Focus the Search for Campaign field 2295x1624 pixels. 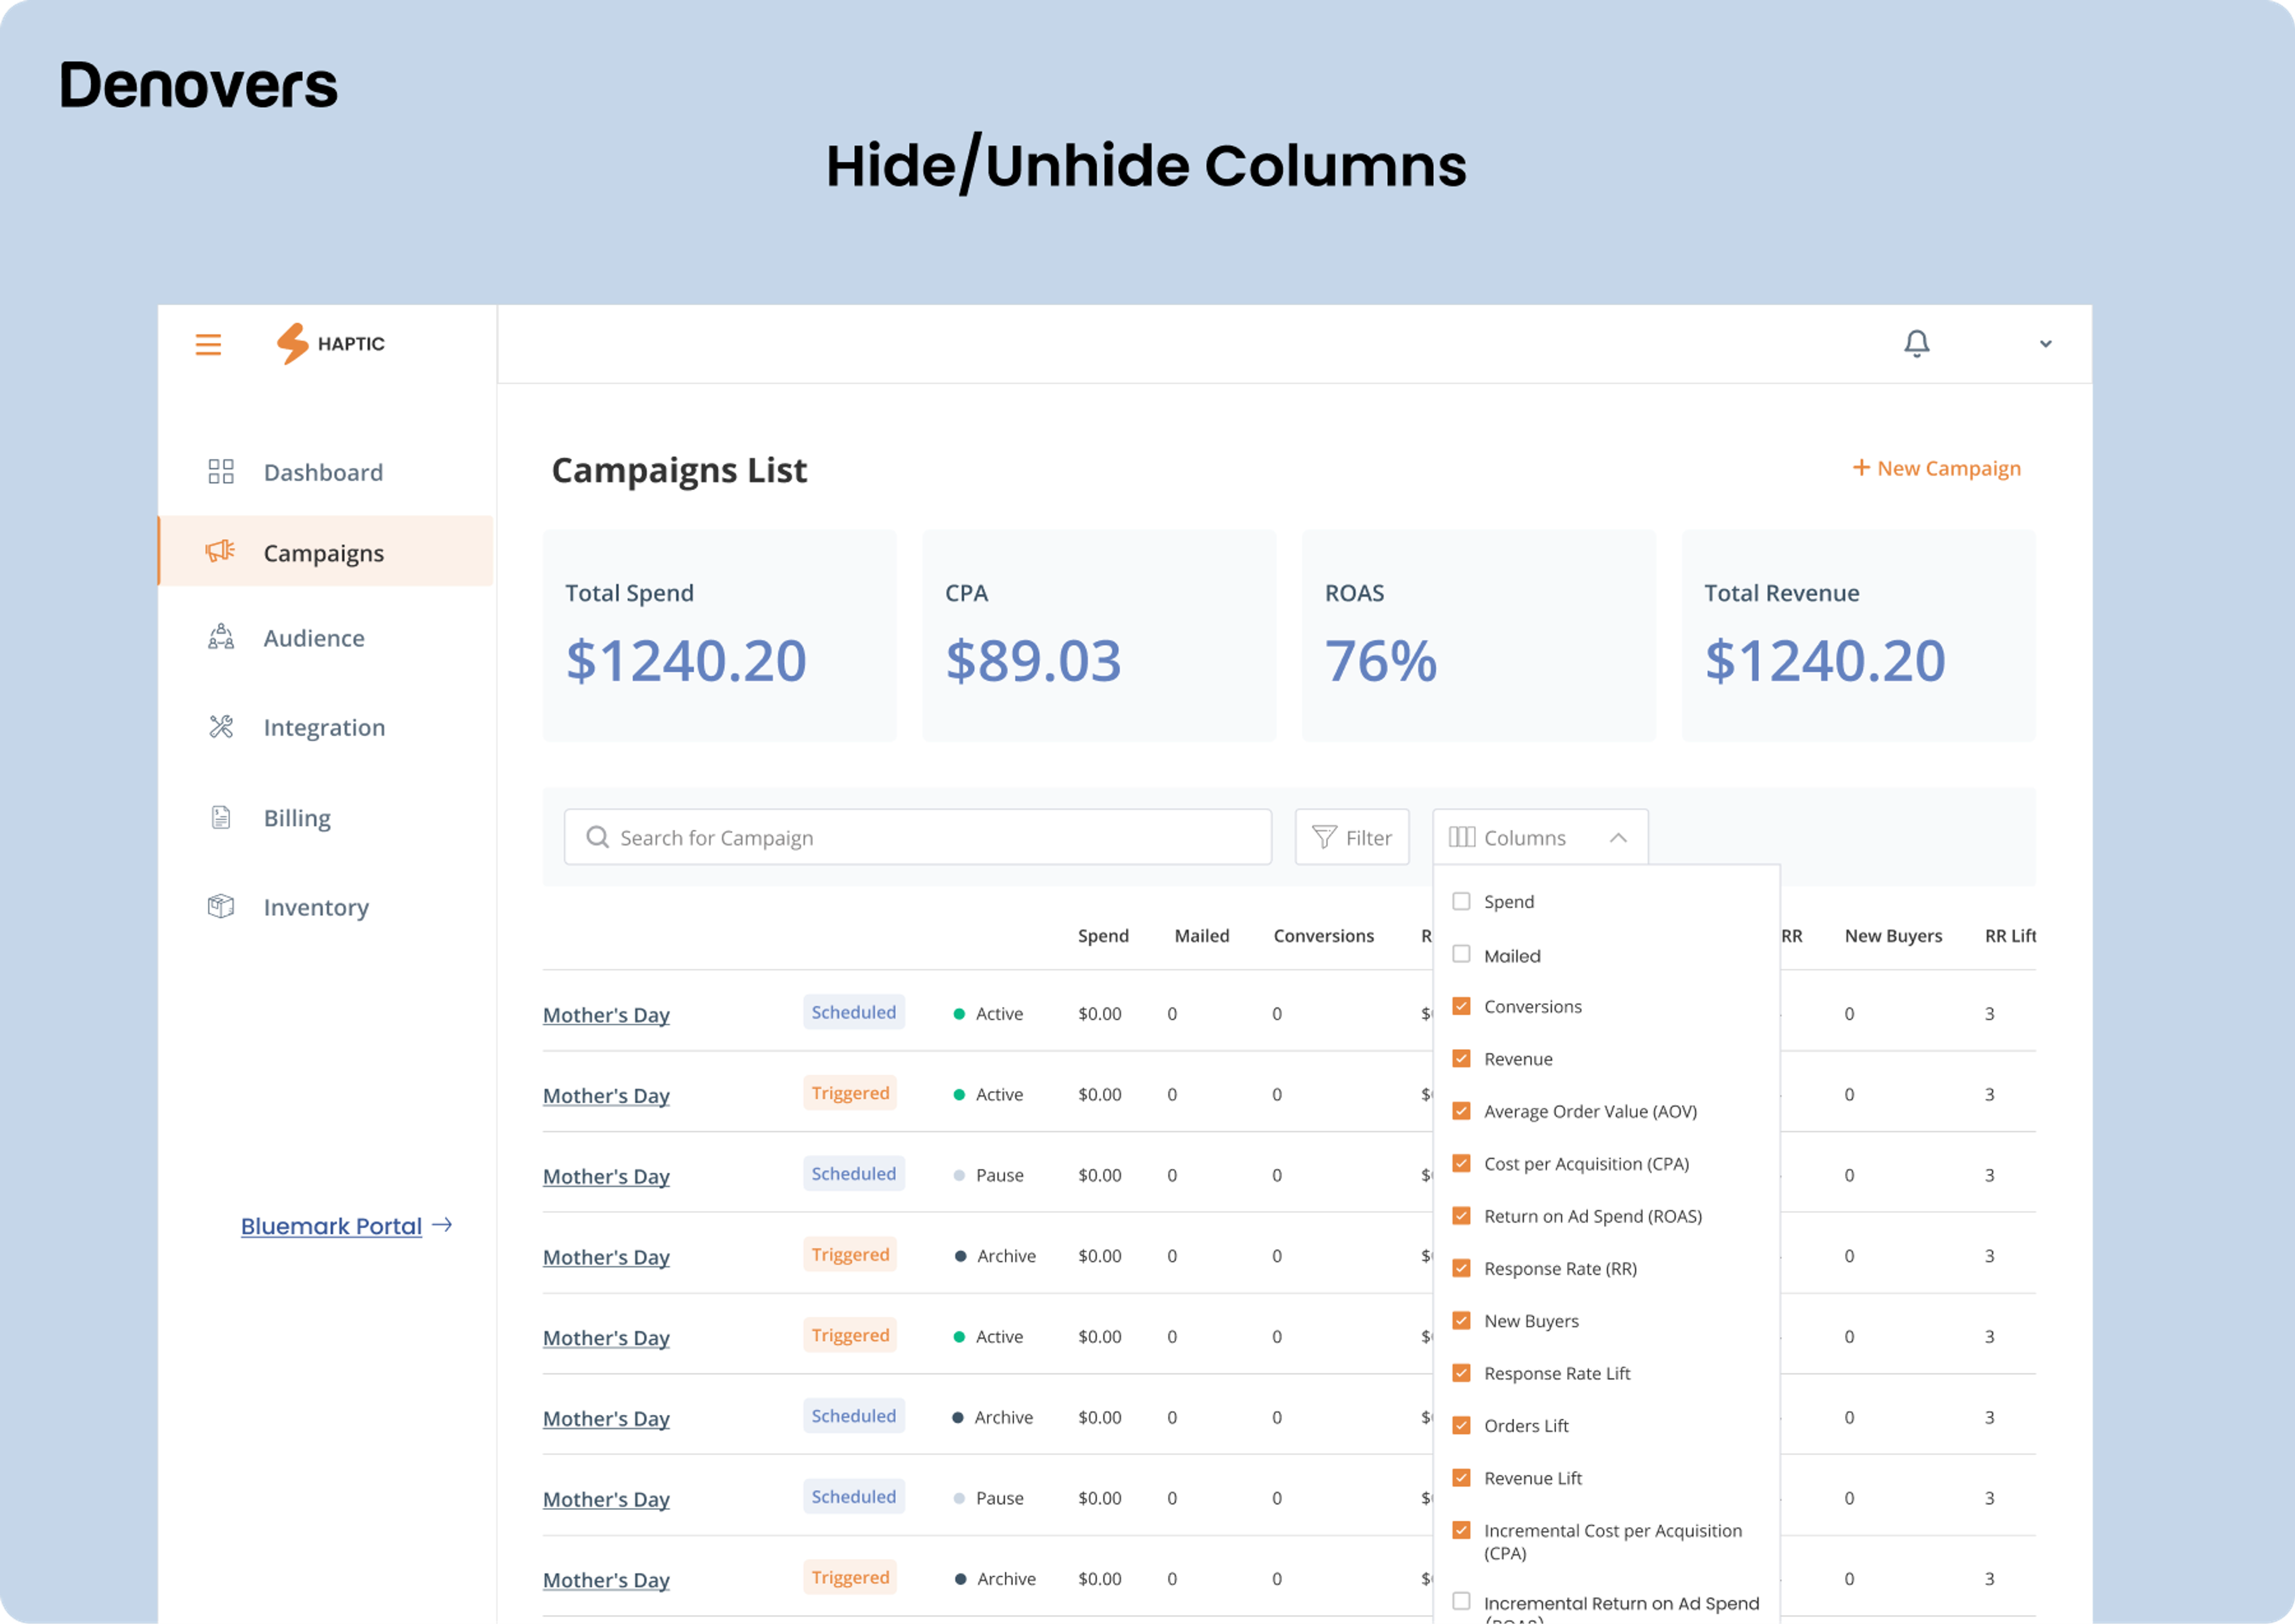(x=917, y=837)
